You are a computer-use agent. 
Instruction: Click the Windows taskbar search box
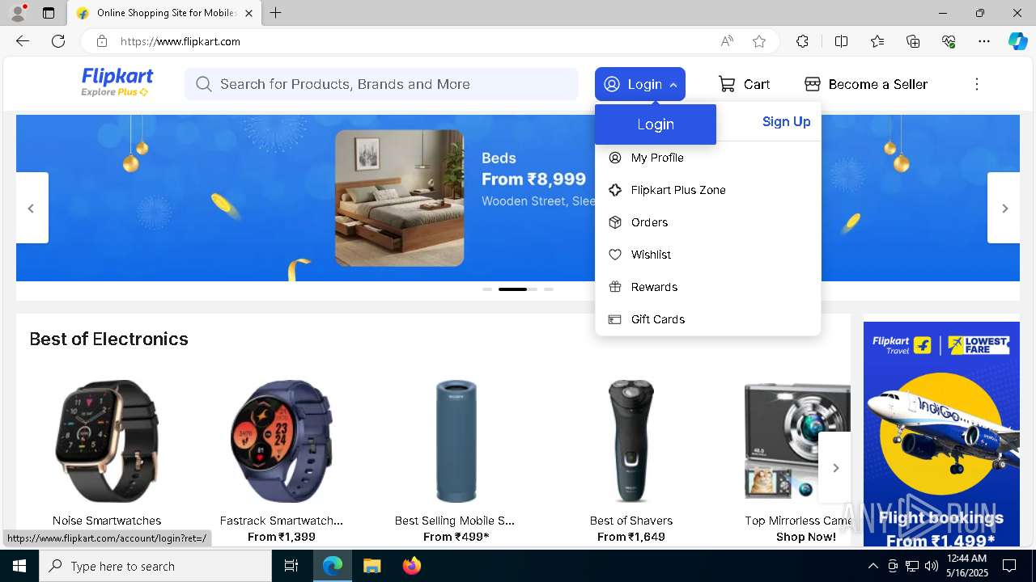155,566
